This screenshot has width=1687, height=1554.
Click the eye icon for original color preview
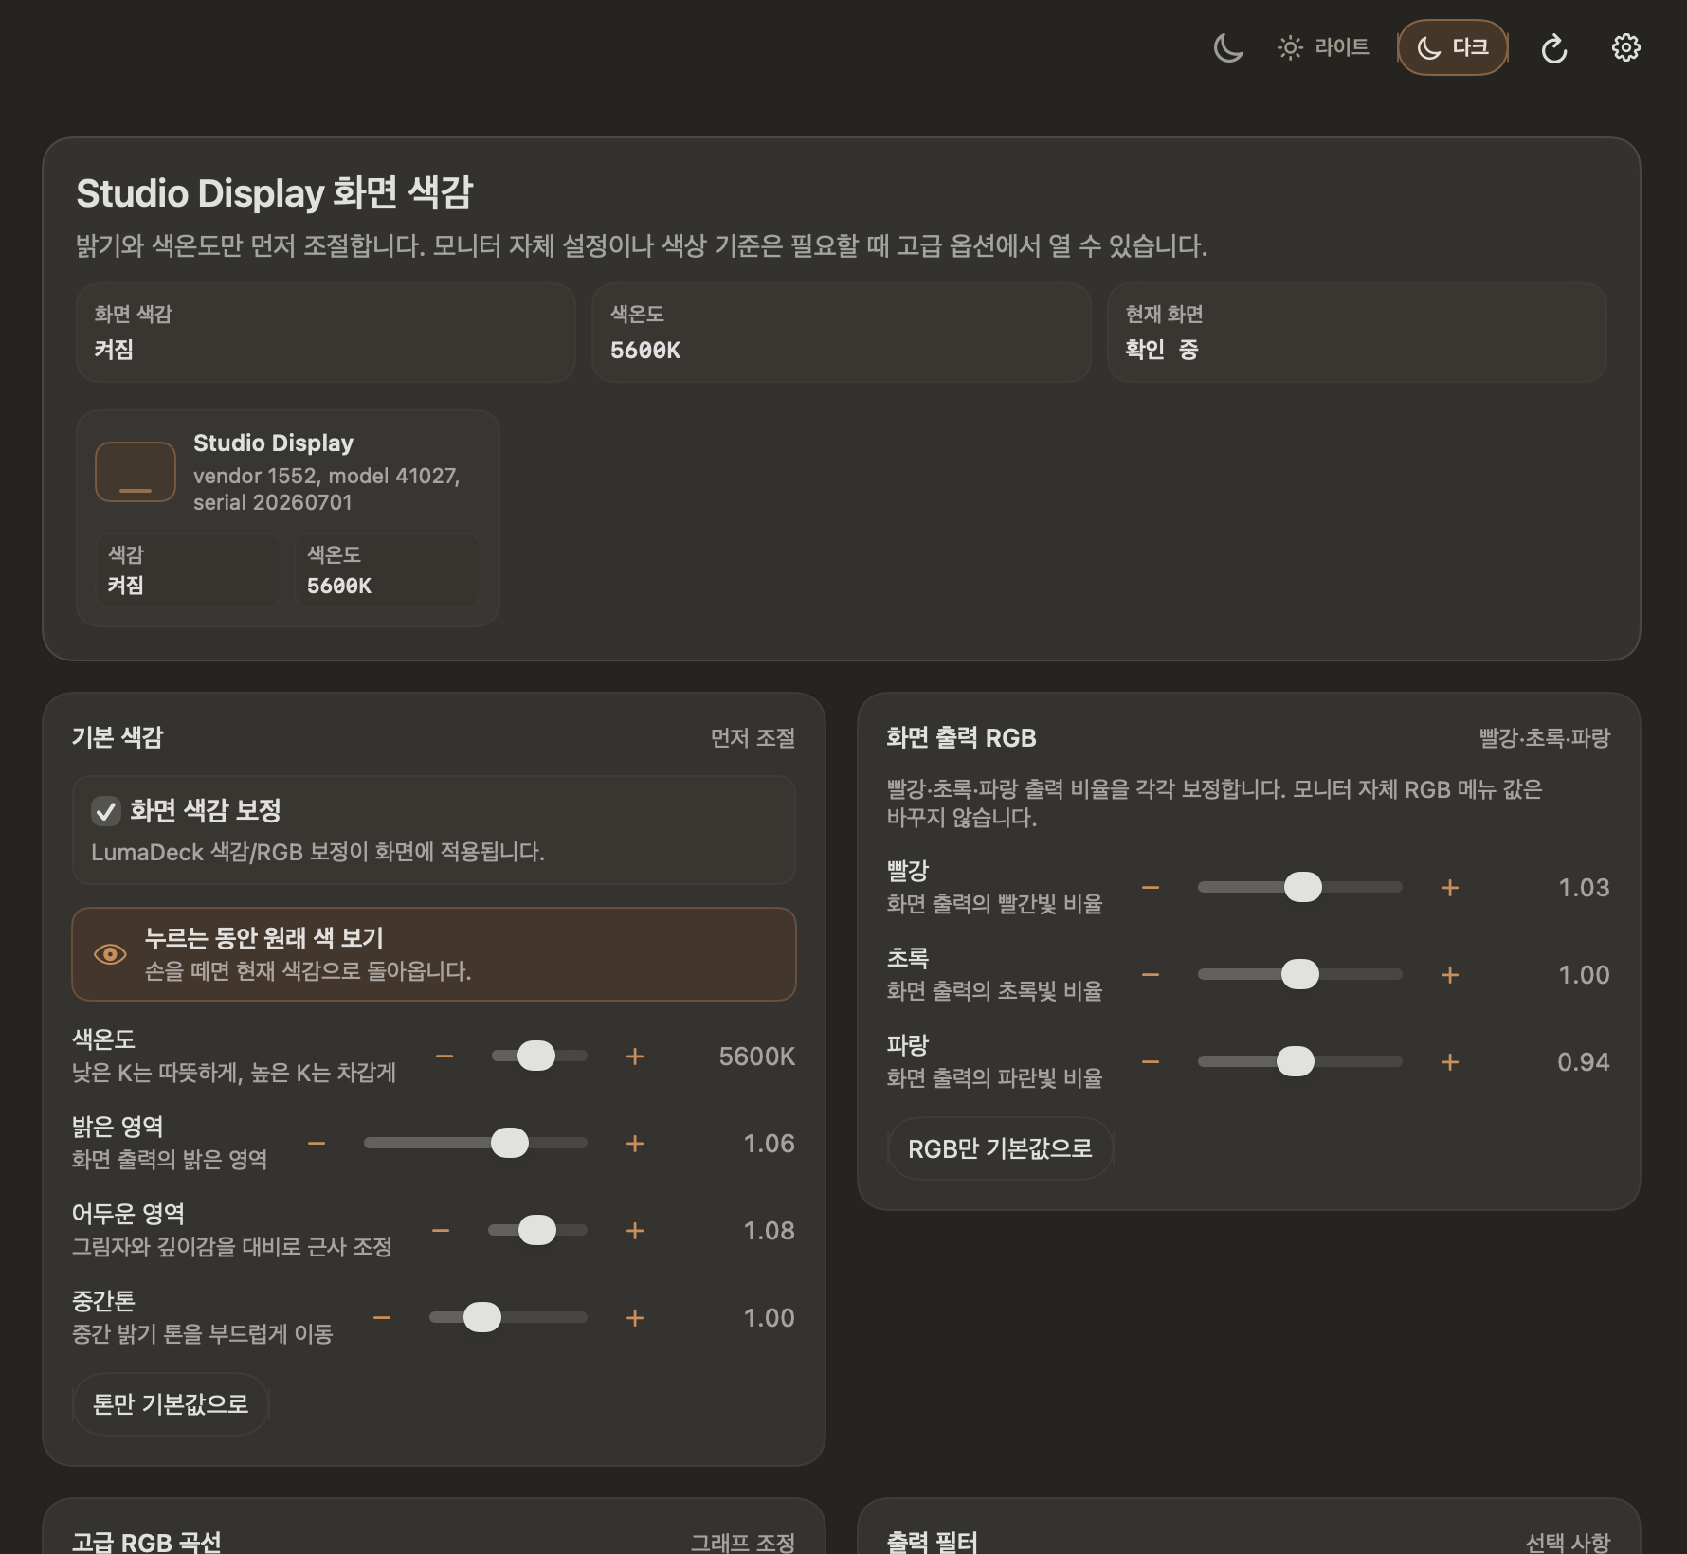pyautogui.click(x=110, y=954)
